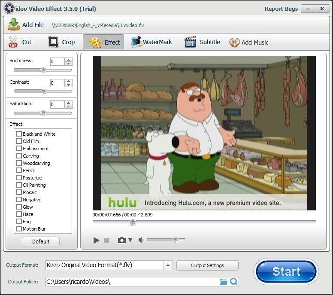Minimize the idoo Video Effect window
The image size is (333, 295).
pyautogui.click(x=308, y=9)
